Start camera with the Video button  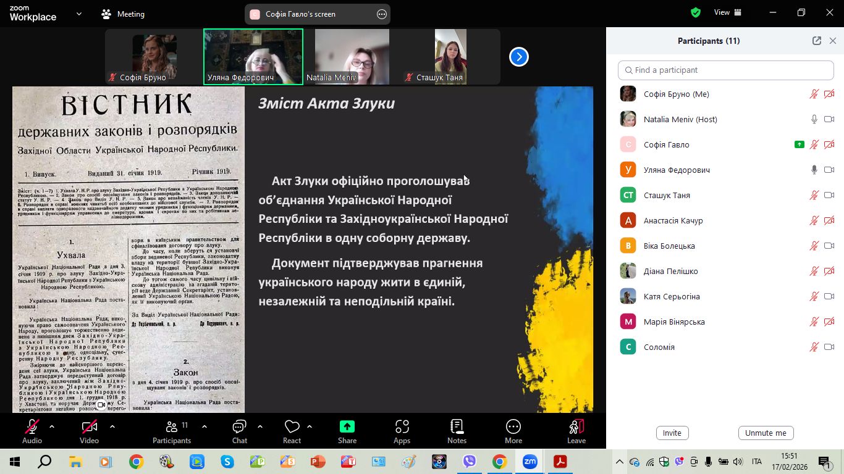tap(89, 431)
